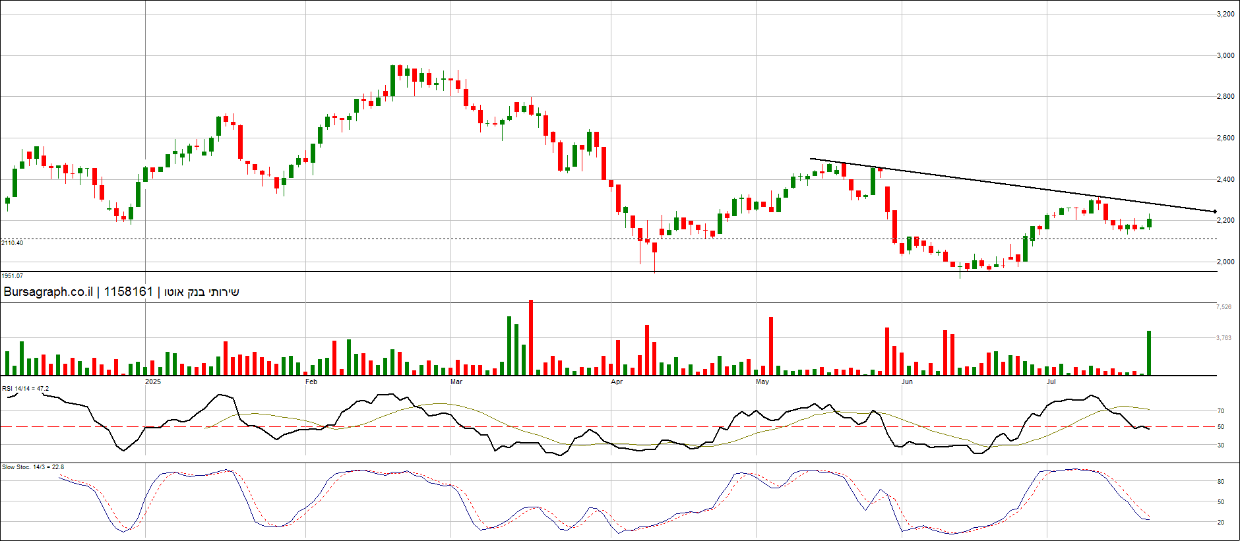The width and height of the screenshot is (1240, 541).
Task: Click the Bursagraph.co.il watermark text
Action: [48, 292]
